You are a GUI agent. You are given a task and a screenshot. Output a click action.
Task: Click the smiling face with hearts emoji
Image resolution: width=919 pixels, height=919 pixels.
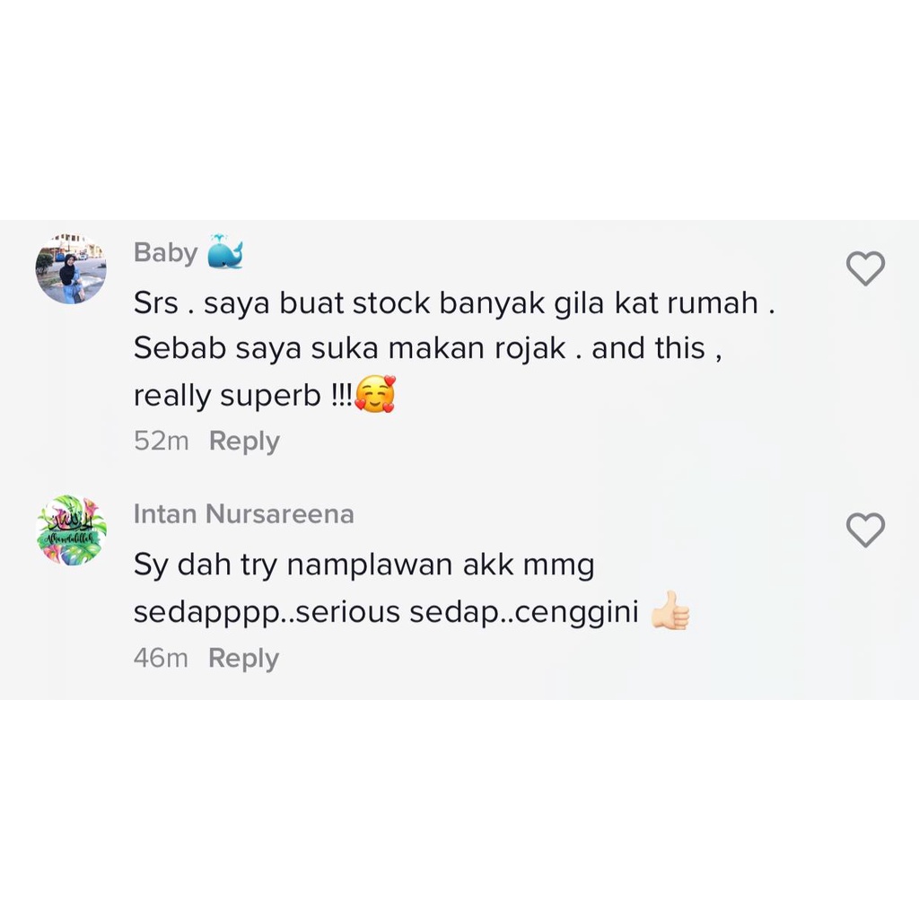click(376, 395)
